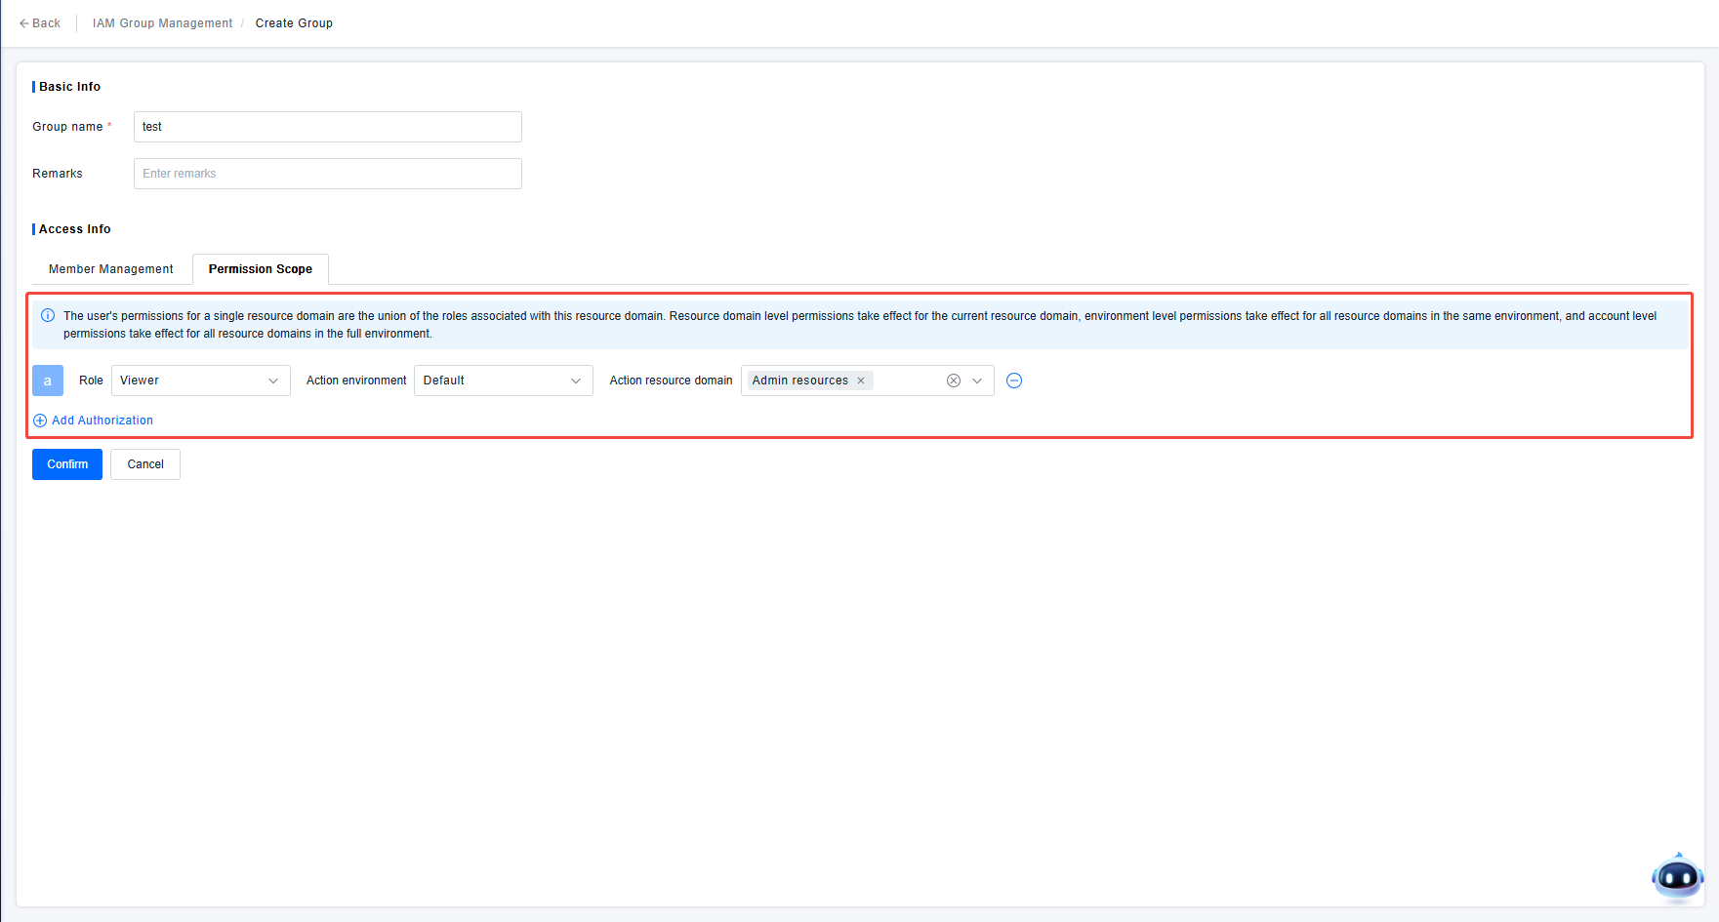Switch to the Member Management tab

point(111,269)
